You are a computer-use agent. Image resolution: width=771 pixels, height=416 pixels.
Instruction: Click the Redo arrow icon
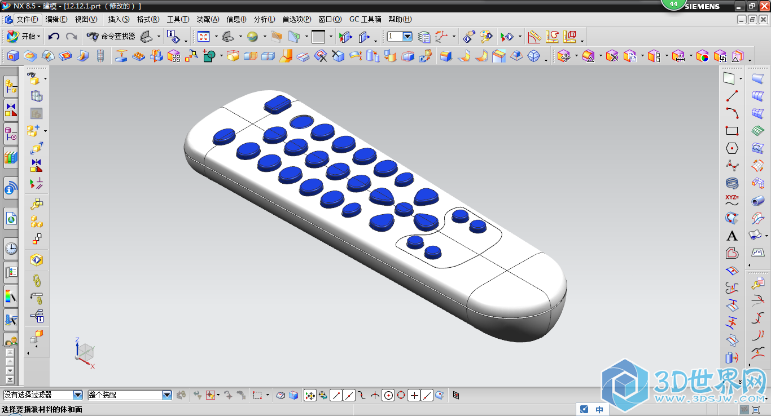click(71, 37)
